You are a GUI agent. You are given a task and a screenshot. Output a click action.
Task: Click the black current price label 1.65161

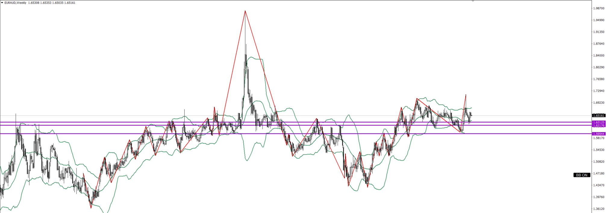(598, 116)
